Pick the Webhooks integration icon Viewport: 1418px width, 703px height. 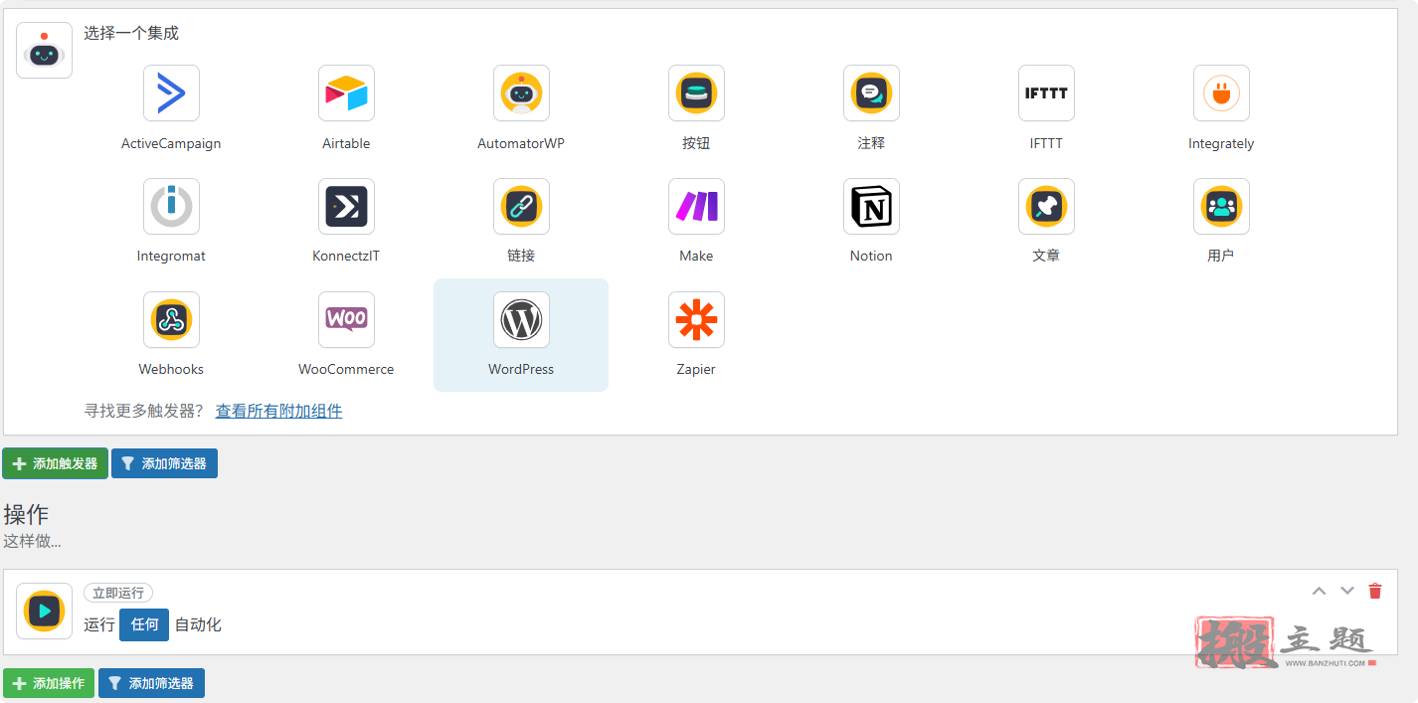(x=171, y=320)
